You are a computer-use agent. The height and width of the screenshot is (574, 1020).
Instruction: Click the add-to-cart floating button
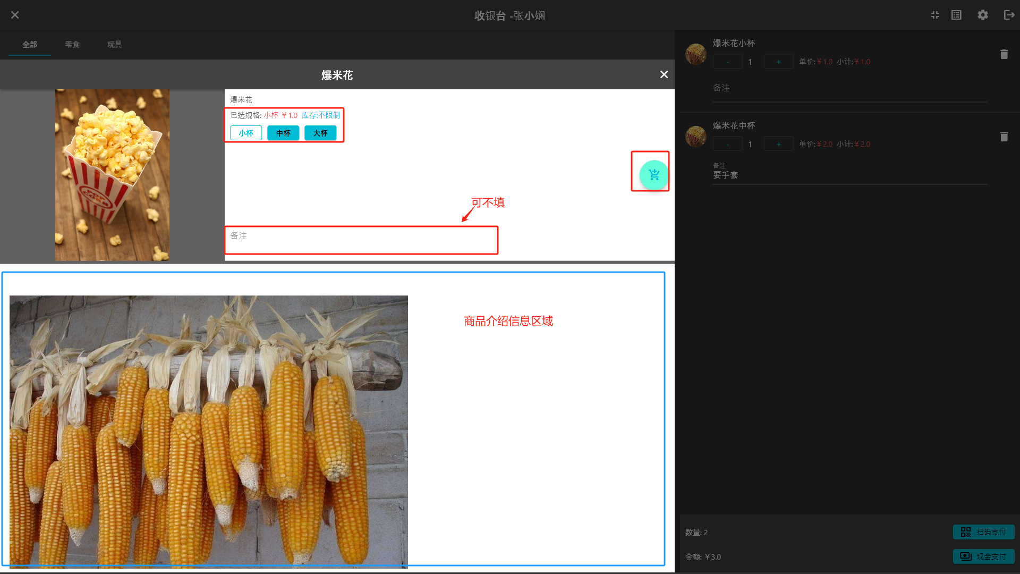pos(653,174)
